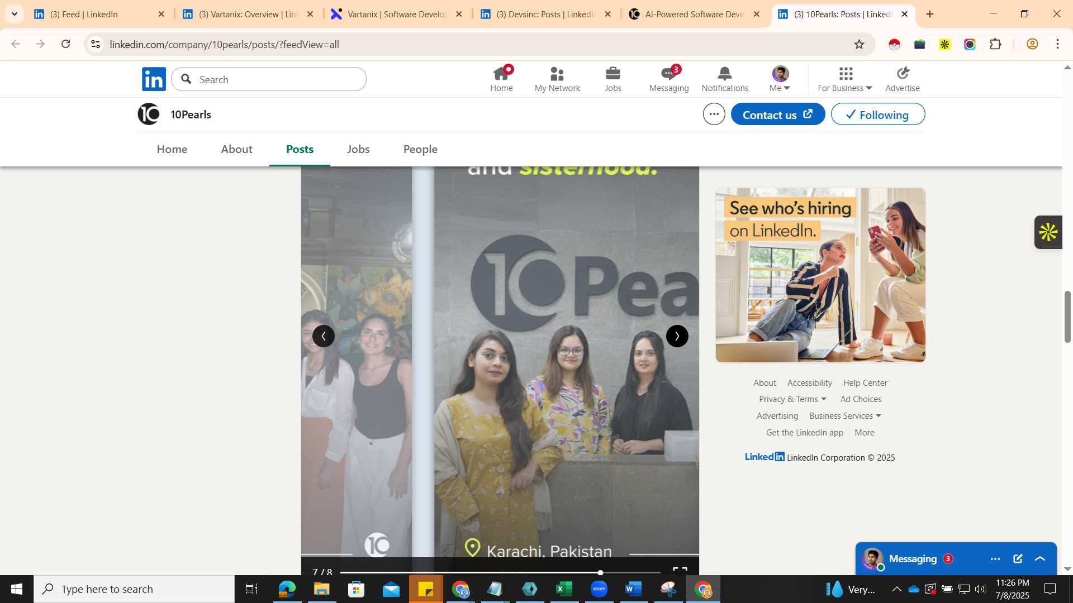1073x603 pixels.
Task: Click the page vertical scrollbar thumb
Action: click(x=1067, y=317)
